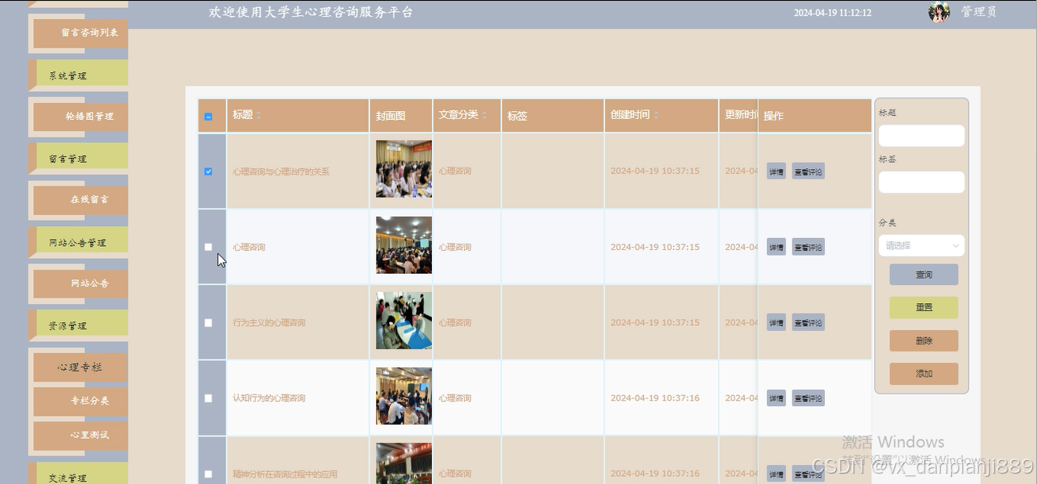Viewport: 1037px width, 484px height.
Task: Go to 在线留言 in the sidebar
Action: pyautogui.click(x=80, y=199)
